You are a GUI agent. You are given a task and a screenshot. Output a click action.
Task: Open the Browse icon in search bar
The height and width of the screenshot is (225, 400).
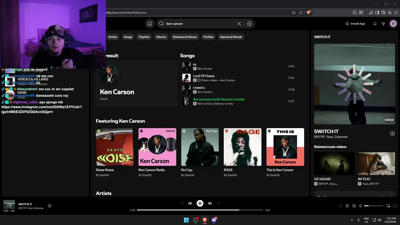point(249,23)
